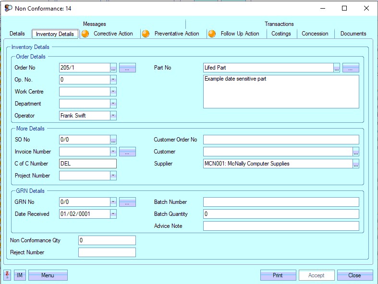The width and height of the screenshot is (378, 284).
Task: Click wide browse button next to Part No
Action: click(x=351, y=68)
